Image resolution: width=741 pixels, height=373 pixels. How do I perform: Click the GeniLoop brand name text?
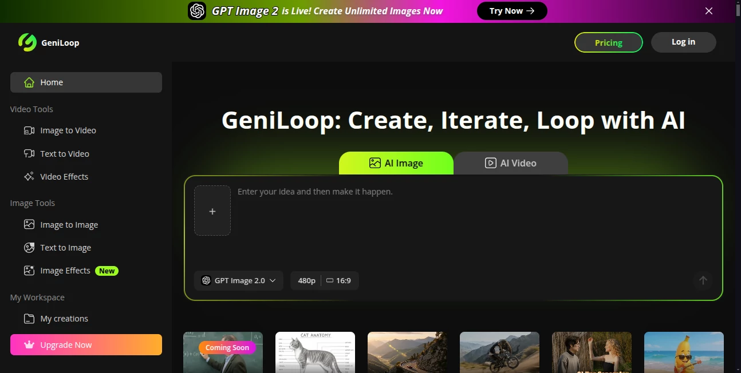(x=60, y=43)
